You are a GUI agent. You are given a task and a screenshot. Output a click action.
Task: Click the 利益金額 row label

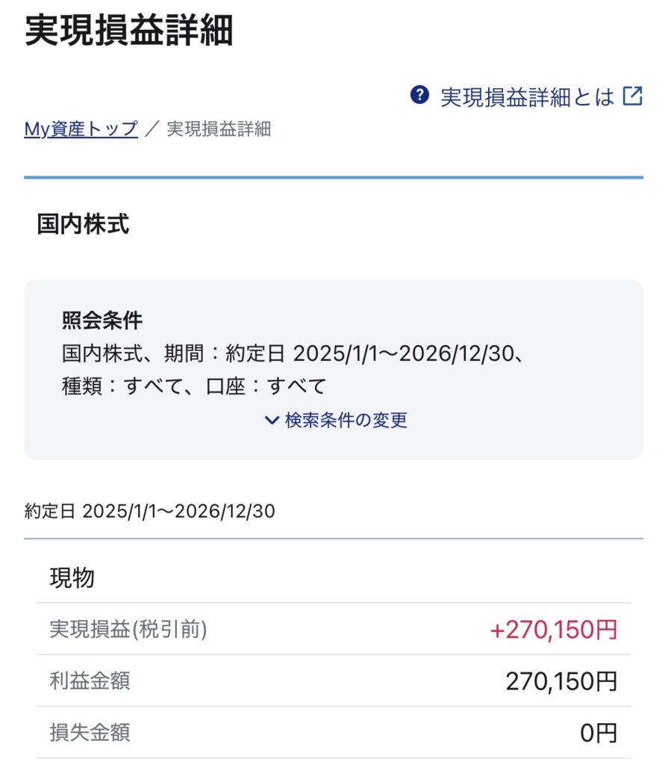click(90, 681)
